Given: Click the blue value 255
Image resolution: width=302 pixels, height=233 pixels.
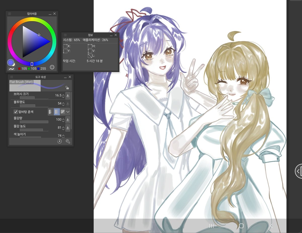Looking at the screenshot, I should 43,69.
